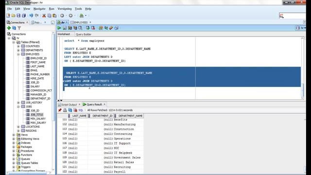Screen dimensions: 311x175
Task: Click To Upper/Lower Case icon
Action: click(106, 28)
